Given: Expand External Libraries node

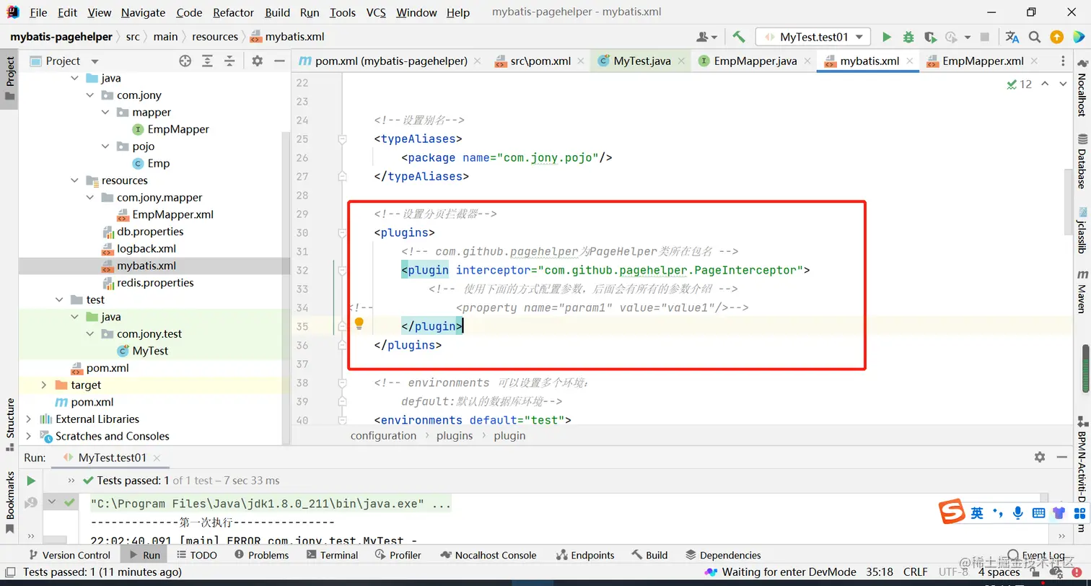Looking at the screenshot, I should [29, 419].
